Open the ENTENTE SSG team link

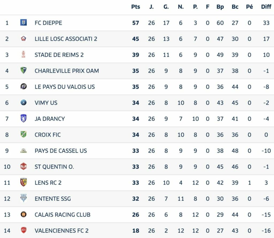[53, 199]
